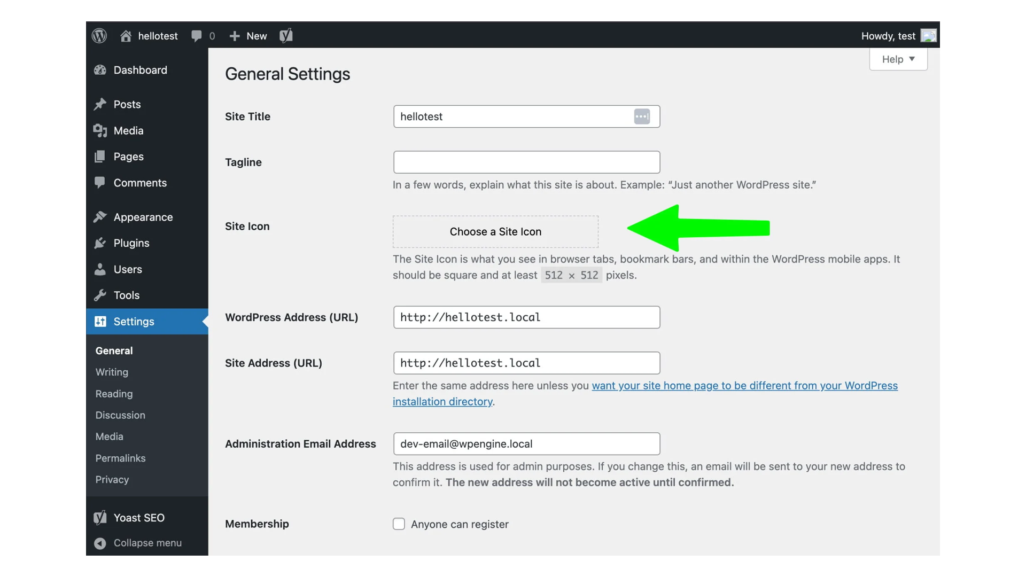Click the Yoast icon in top admin bar

coord(286,36)
